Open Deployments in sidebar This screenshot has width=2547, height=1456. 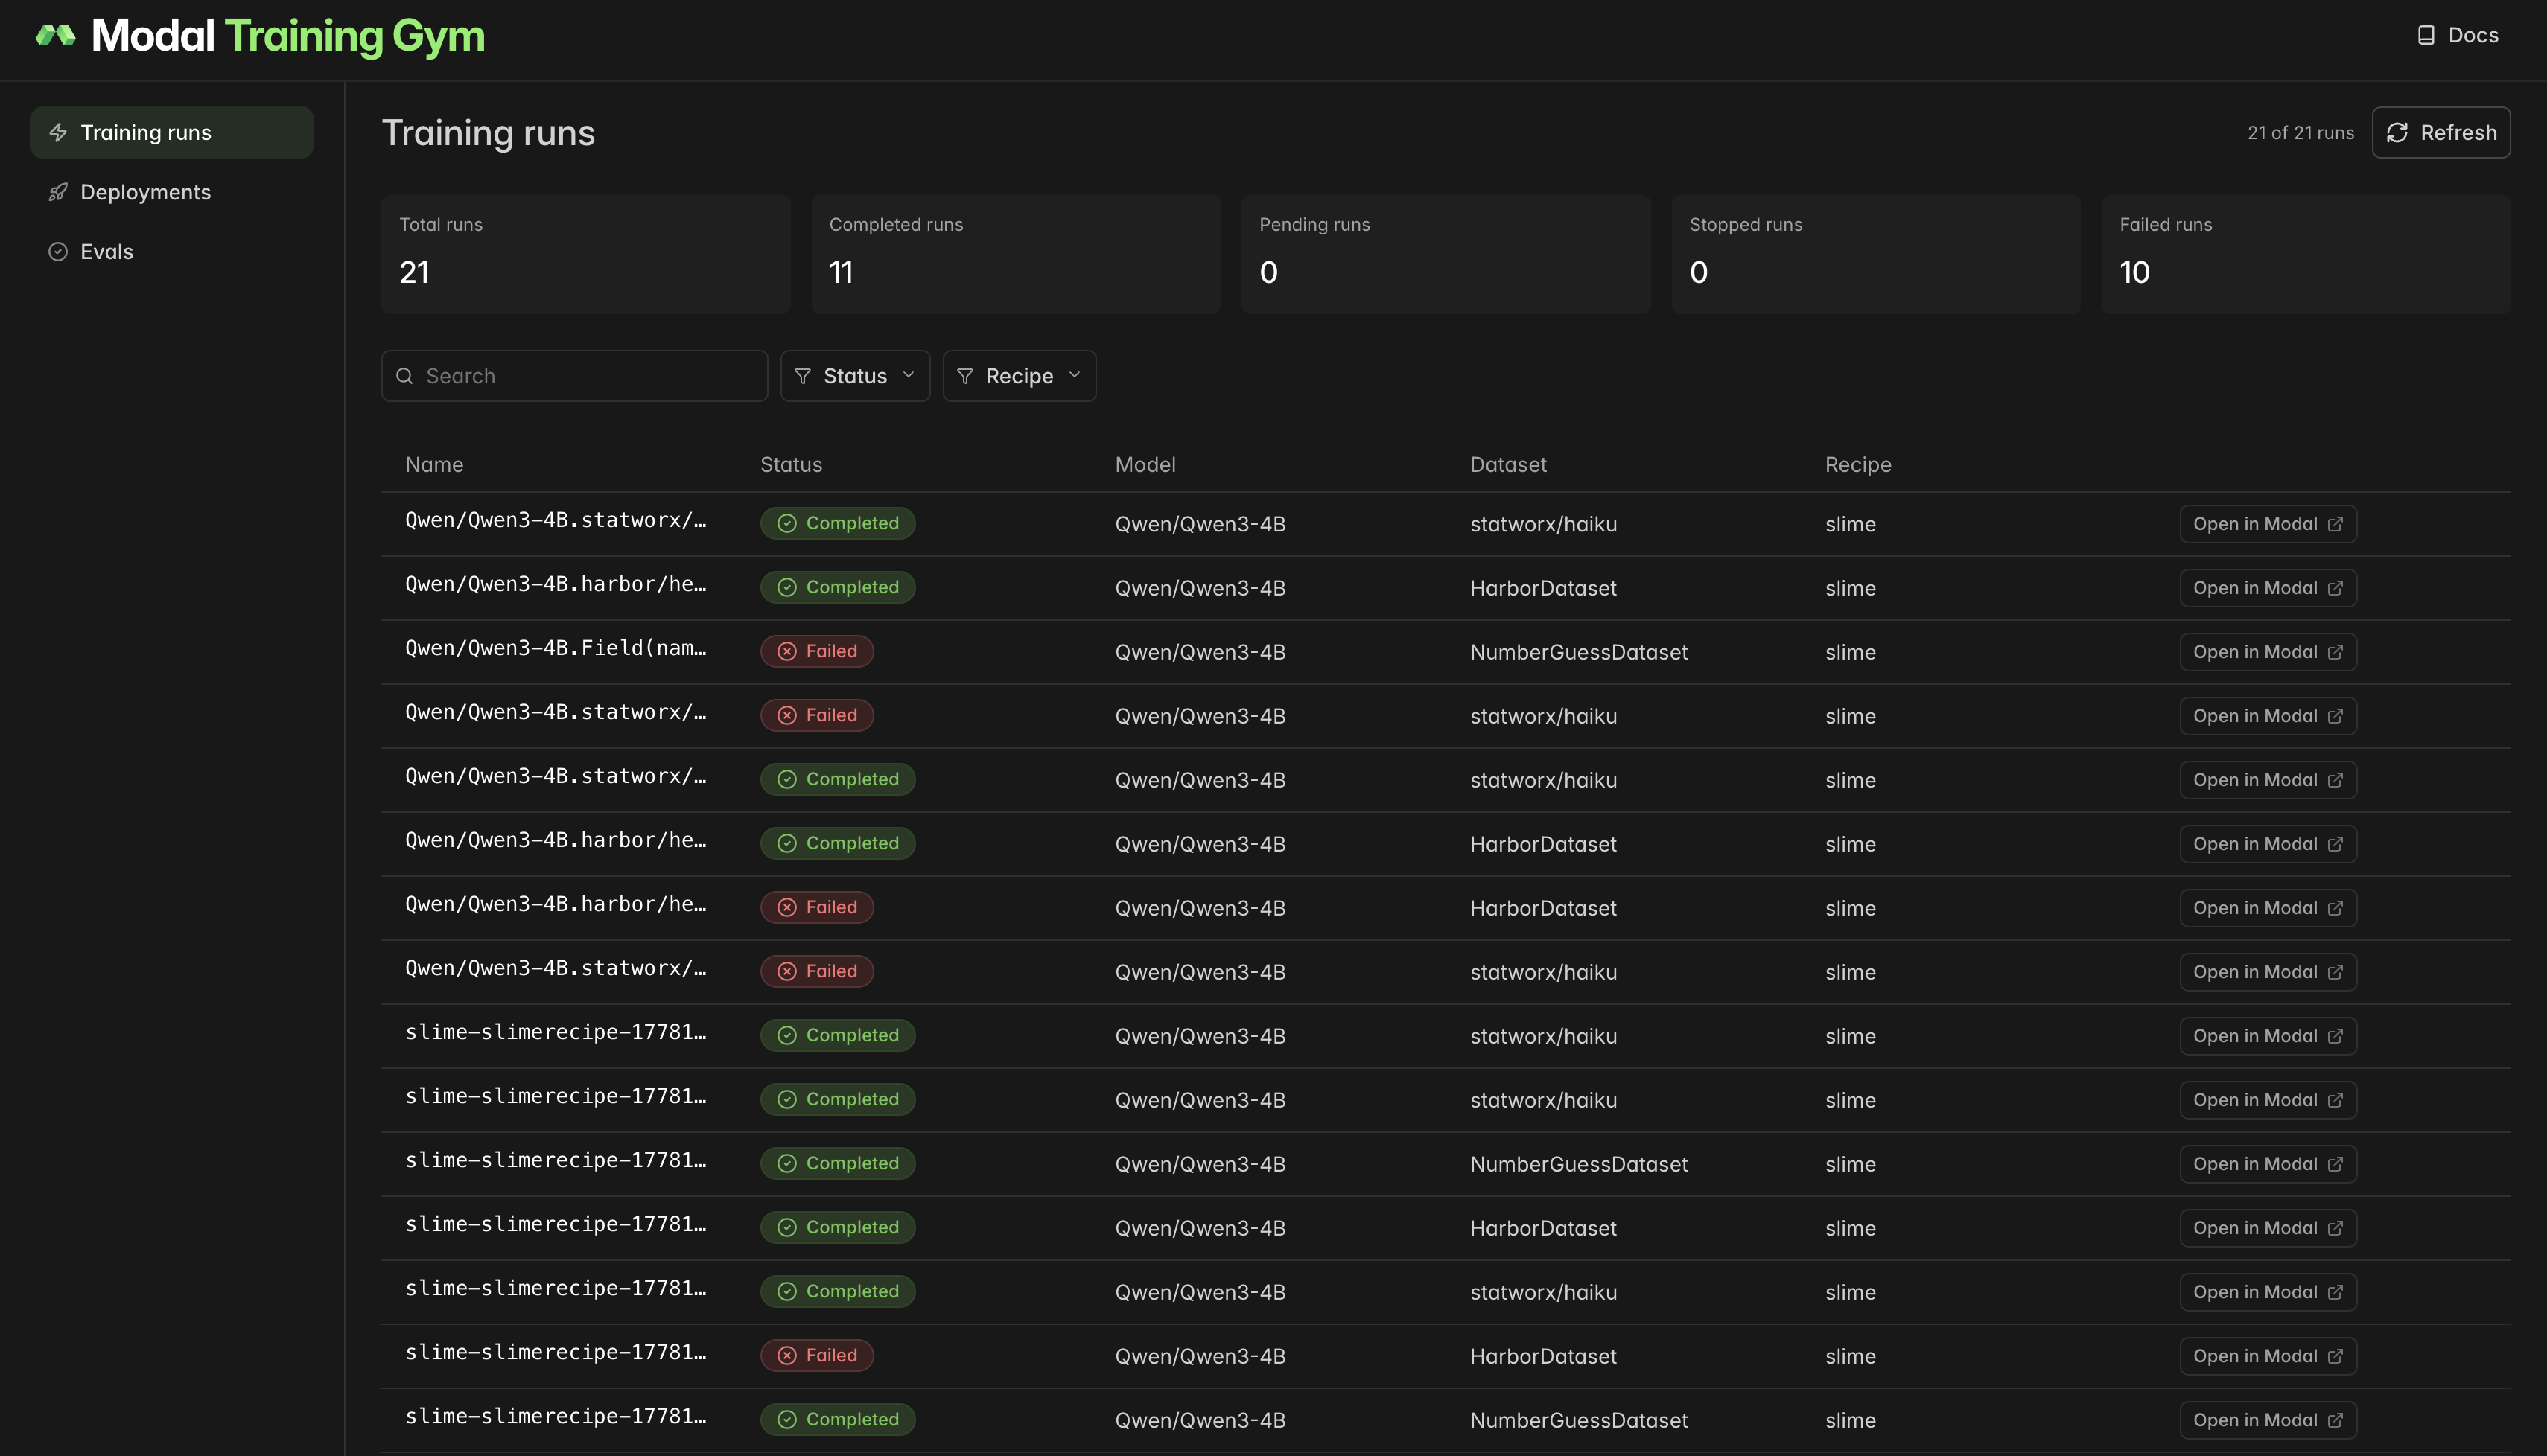coord(172,192)
